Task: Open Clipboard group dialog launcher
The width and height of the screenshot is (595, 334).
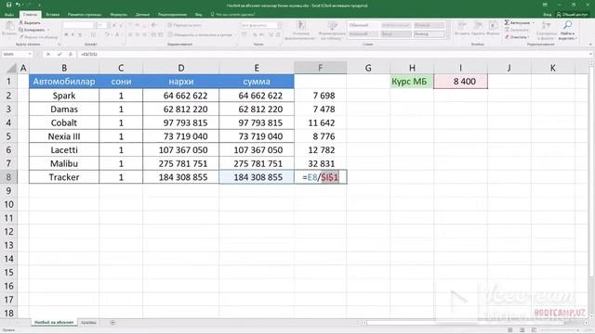Action: coord(59,45)
